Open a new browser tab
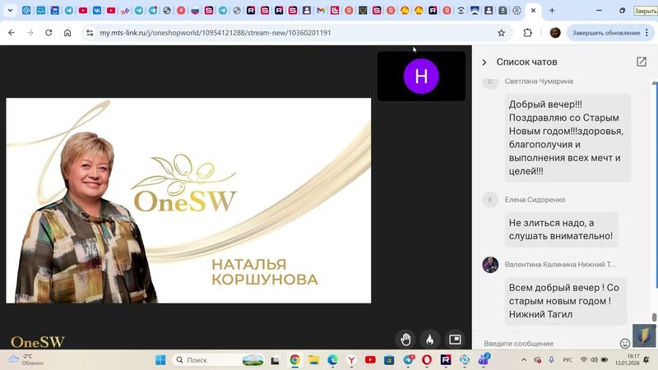 [x=552, y=11]
